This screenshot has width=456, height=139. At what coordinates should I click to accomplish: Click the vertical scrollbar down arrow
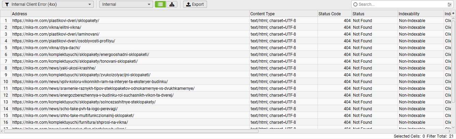point(453,127)
